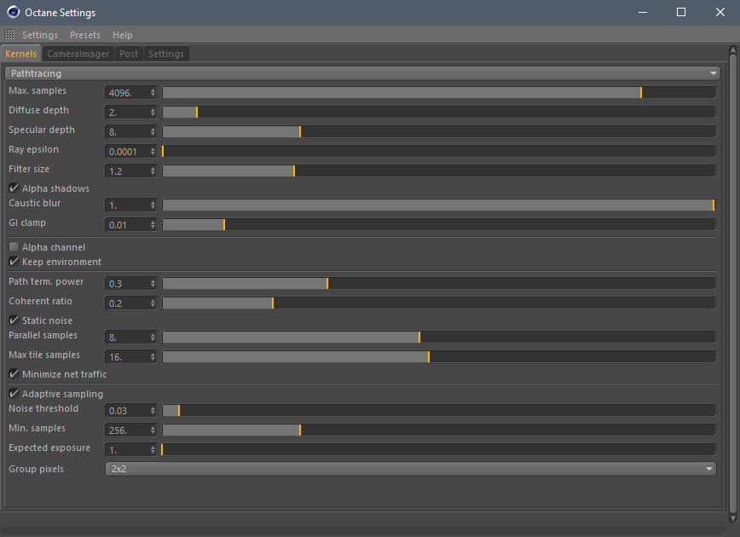Viewport: 740px width, 537px height.
Task: Click the Max. samples slider bar
Action: tap(439, 93)
